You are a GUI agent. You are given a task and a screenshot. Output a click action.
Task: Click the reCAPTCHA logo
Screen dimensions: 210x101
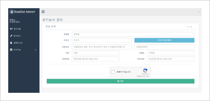pyautogui.click(x=145, y=71)
